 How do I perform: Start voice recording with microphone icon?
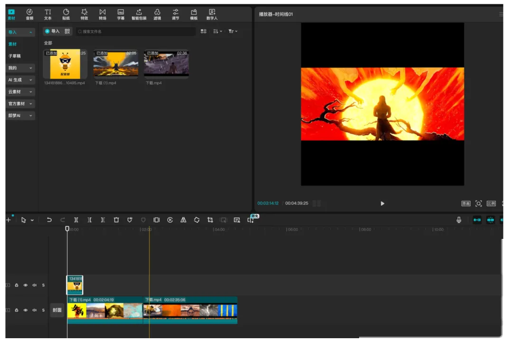[459, 220]
